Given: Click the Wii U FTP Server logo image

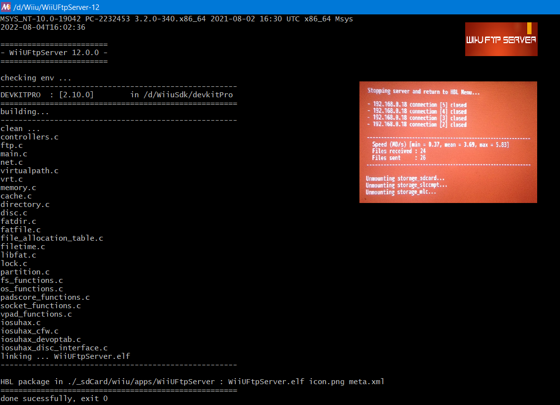Looking at the screenshot, I should click(501, 39).
